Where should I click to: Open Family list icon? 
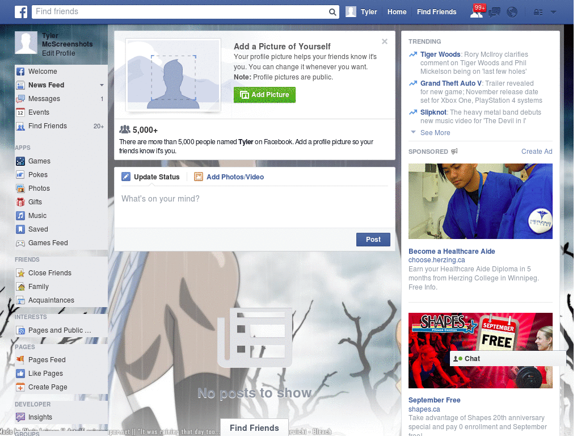pos(20,287)
